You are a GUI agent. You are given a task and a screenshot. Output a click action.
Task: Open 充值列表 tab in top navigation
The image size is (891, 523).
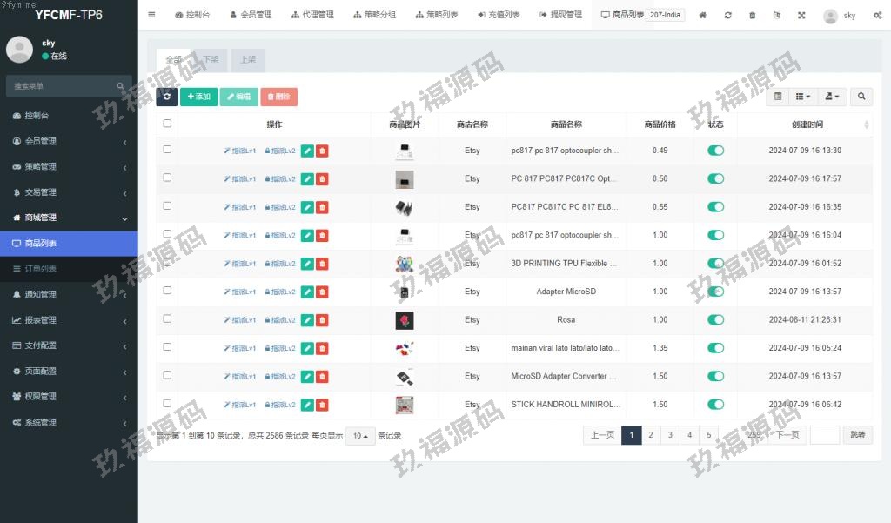click(x=499, y=15)
